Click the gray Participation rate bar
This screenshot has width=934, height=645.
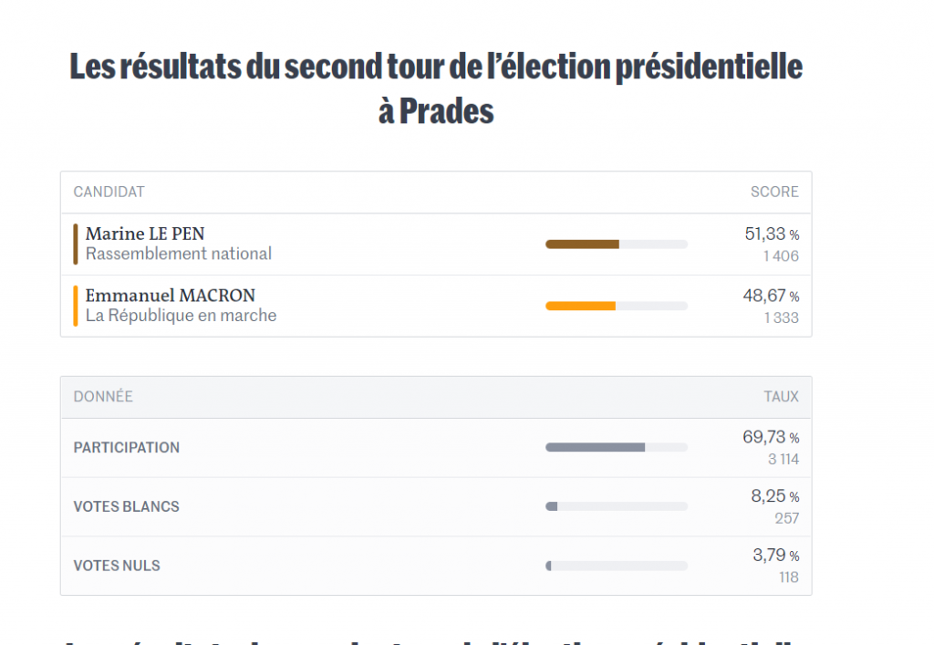coord(616,447)
